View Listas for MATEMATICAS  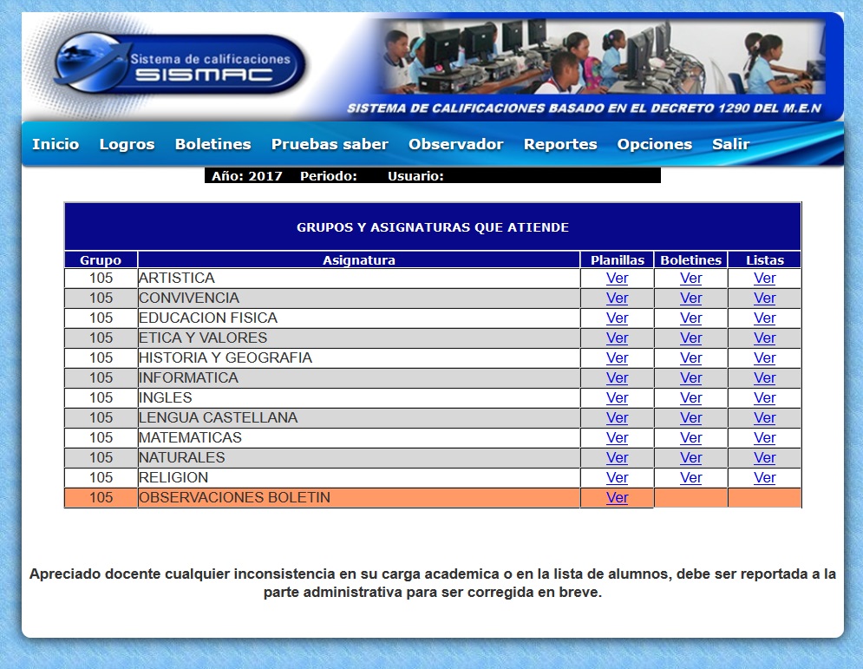pos(764,437)
